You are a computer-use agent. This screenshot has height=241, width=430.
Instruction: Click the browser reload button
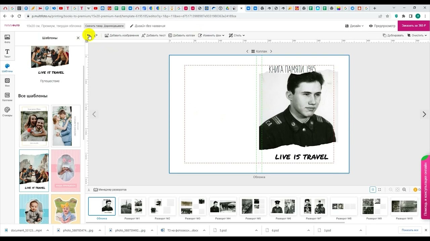pos(19,16)
